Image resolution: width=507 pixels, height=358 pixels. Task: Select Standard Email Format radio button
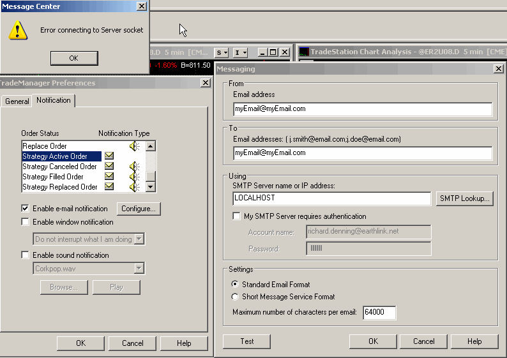point(235,285)
